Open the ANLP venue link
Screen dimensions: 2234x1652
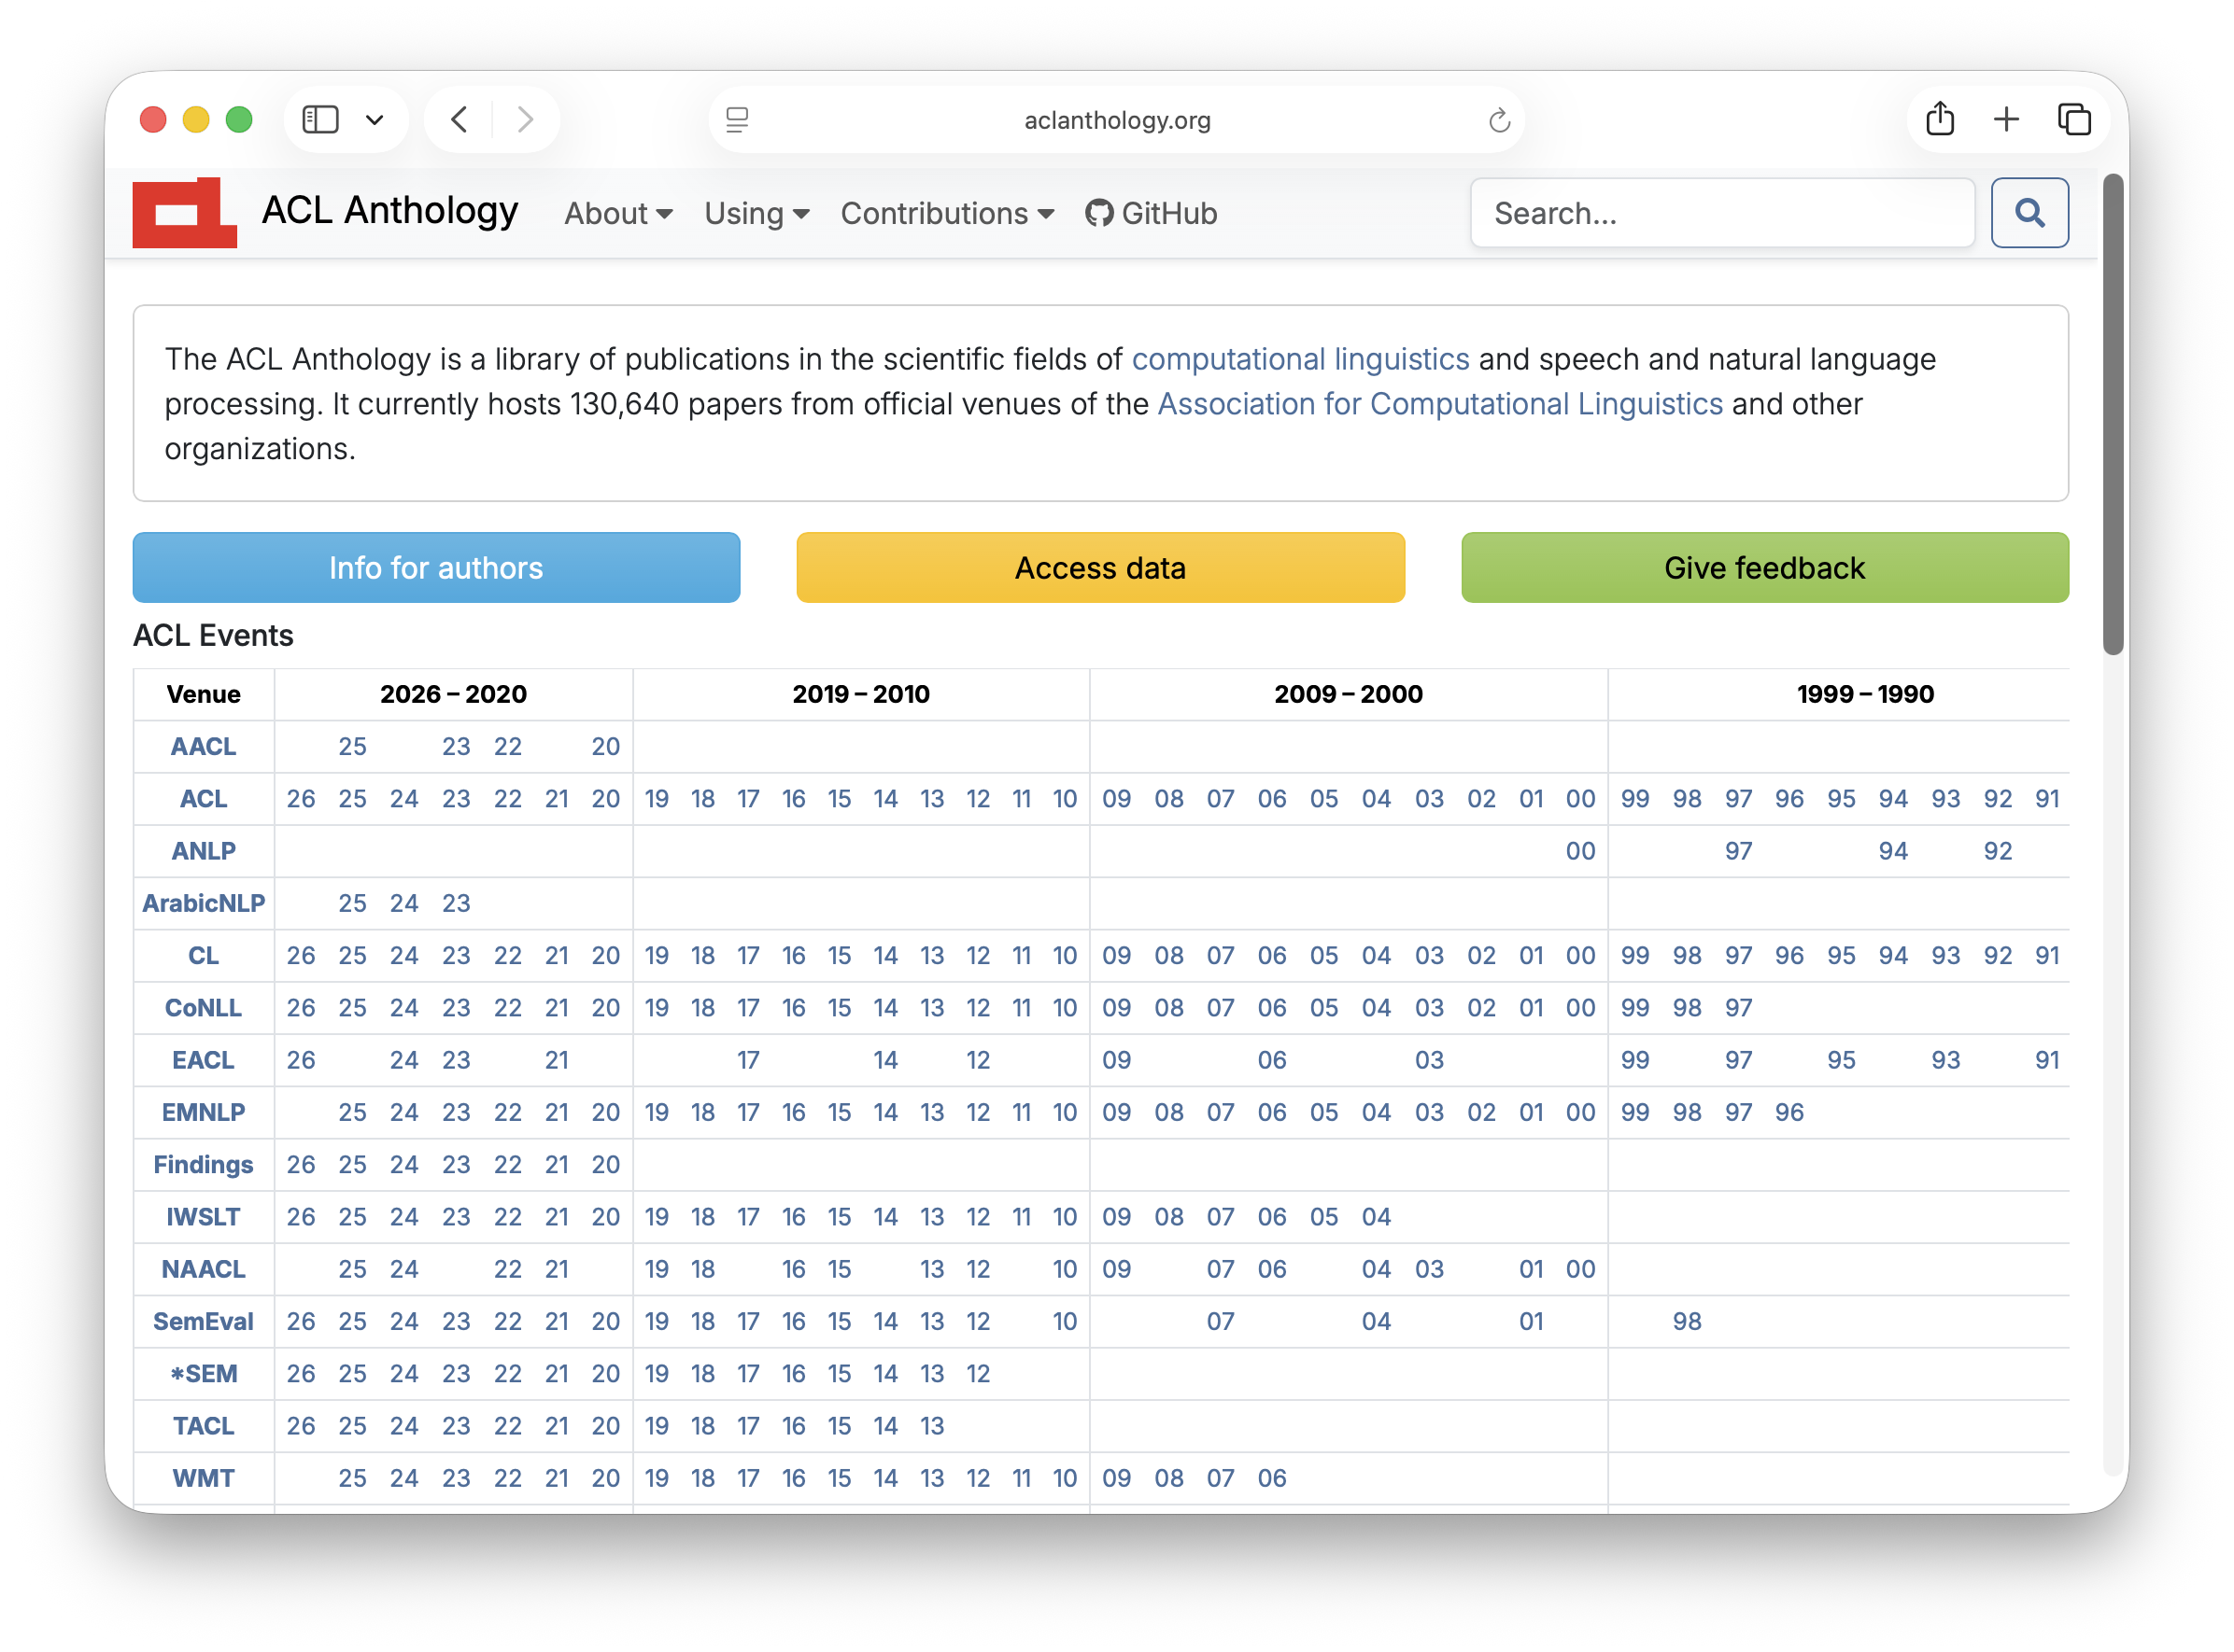[203, 851]
